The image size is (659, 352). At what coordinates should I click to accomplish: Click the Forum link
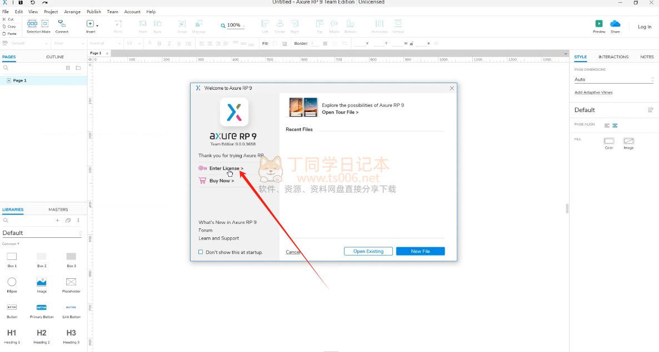(206, 231)
